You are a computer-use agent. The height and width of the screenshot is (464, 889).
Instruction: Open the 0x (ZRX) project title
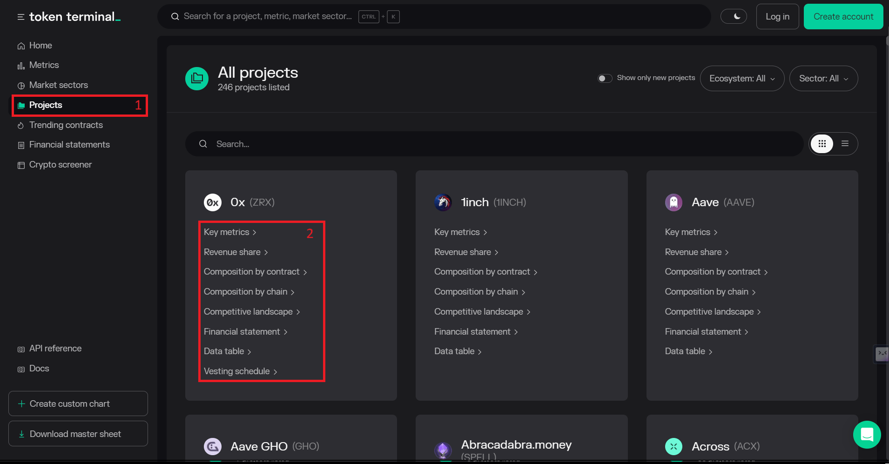click(253, 202)
